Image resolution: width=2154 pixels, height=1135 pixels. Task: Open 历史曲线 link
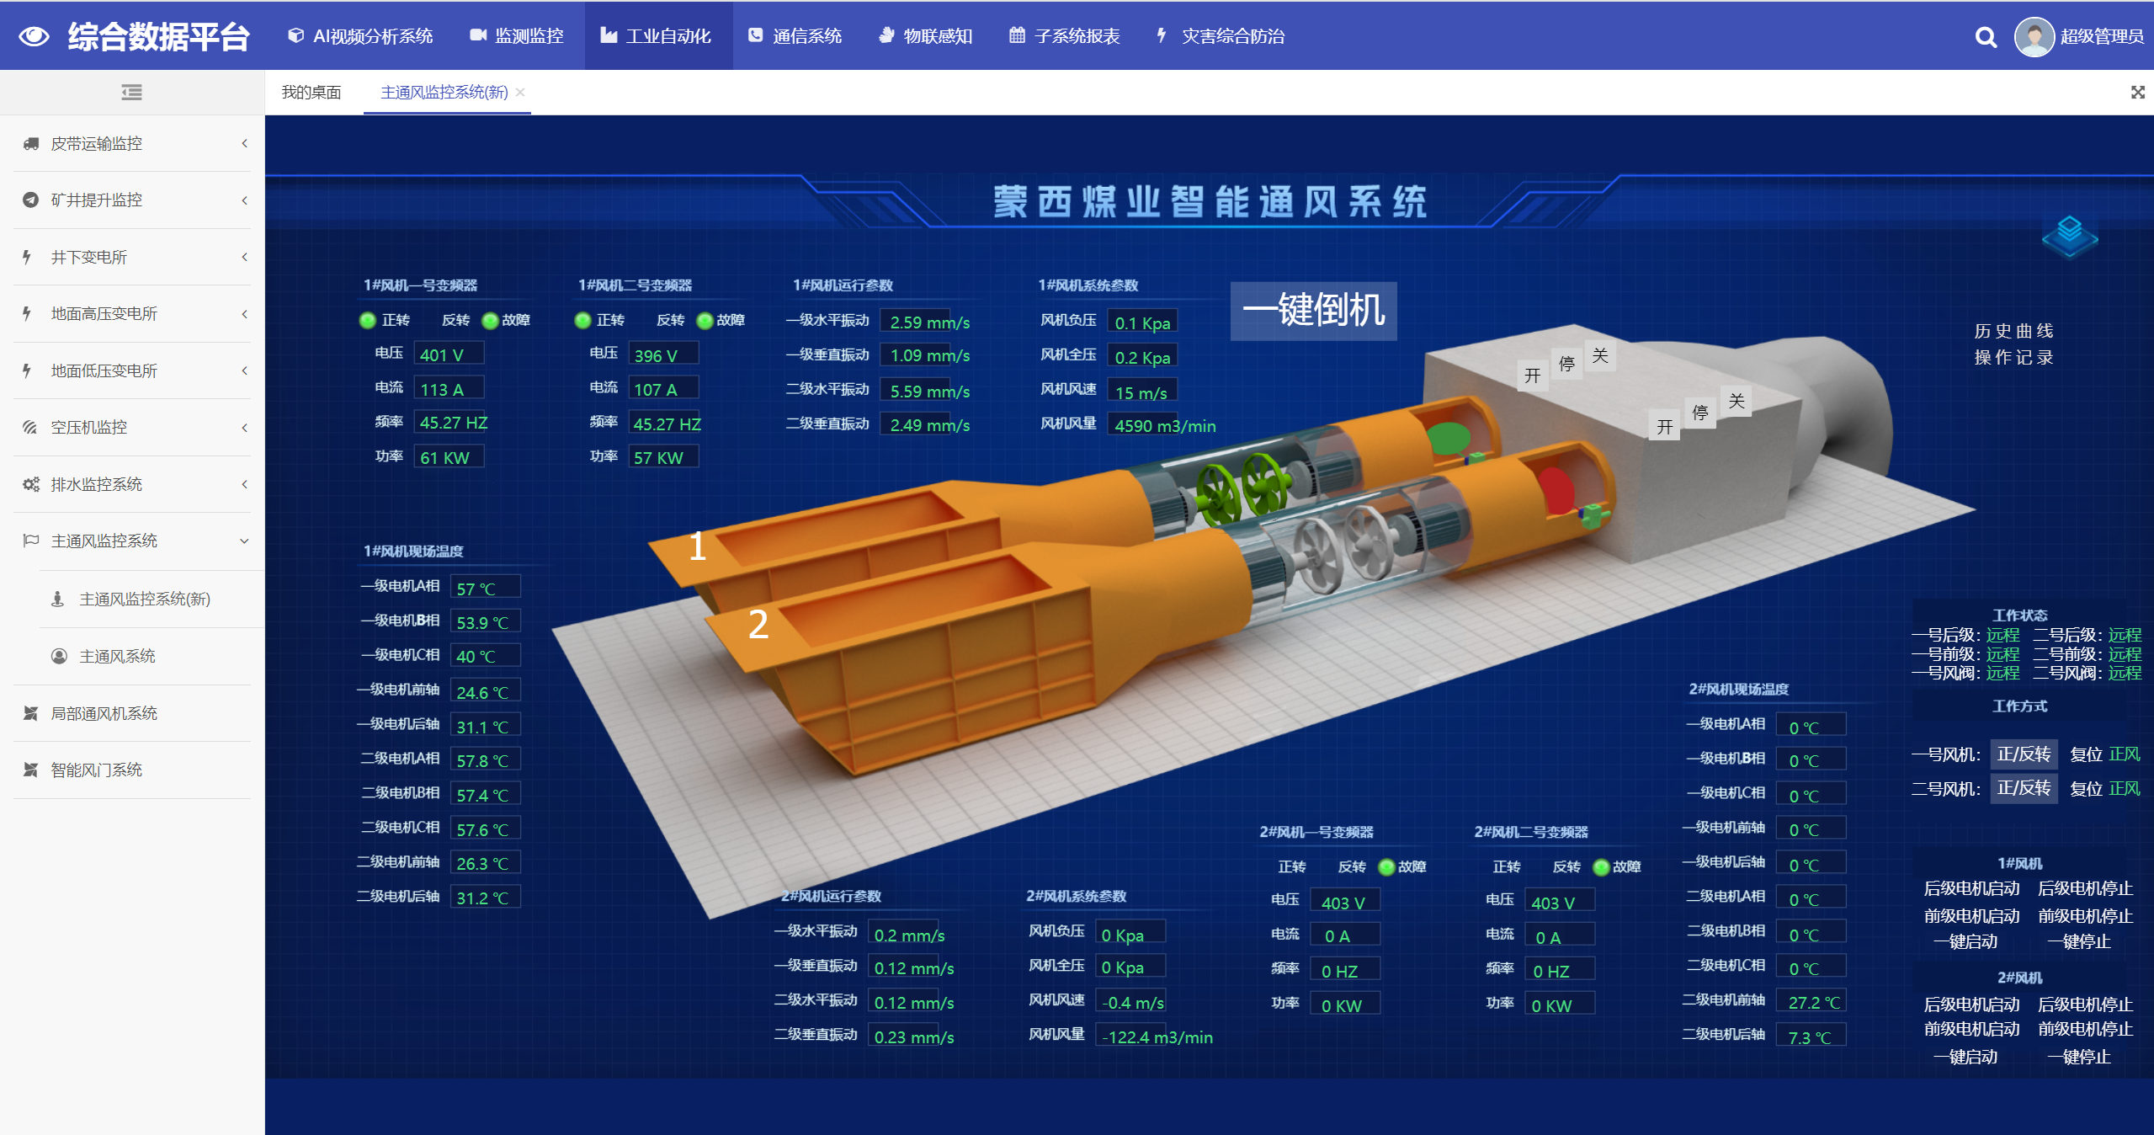[x=2013, y=331]
